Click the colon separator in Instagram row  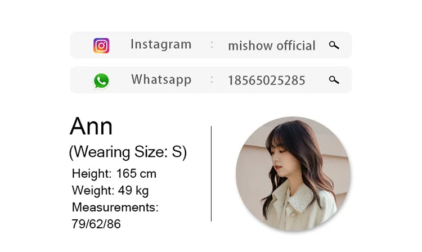tap(212, 44)
